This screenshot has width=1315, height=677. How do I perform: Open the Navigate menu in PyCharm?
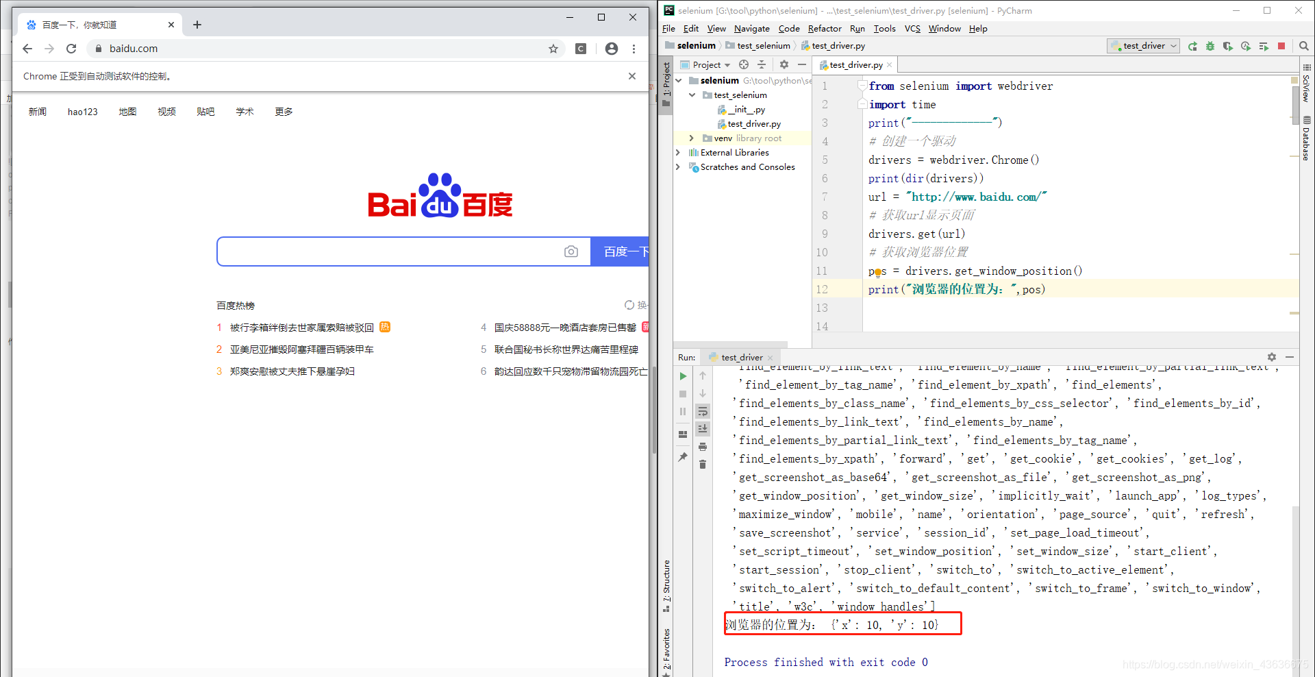pyautogui.click(x=752, y=29)
